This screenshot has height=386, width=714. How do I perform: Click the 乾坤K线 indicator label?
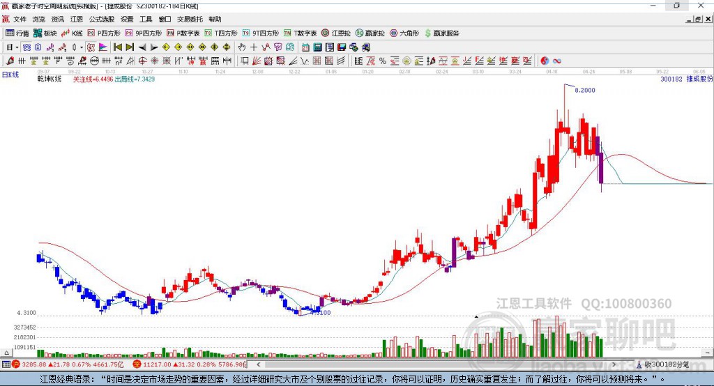pyautogui.click(x=50, y=79)
